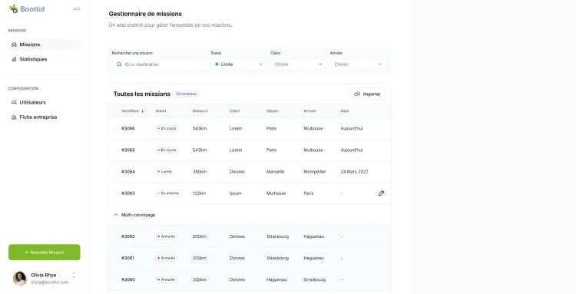Open the Arrivée filter dropdown
This screenshot has height=294, width=576.
point(358,64)
